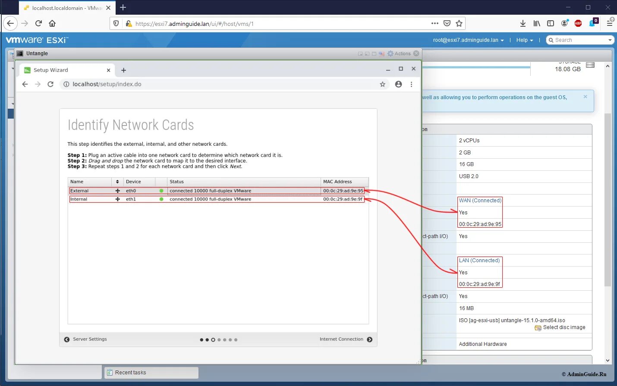Open new tab in guest browser
The height and width of the screenshot is (386, 617).
123,70
